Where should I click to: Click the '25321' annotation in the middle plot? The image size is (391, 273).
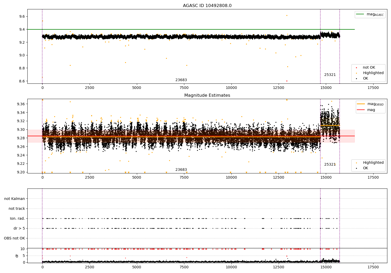(330, 165)
